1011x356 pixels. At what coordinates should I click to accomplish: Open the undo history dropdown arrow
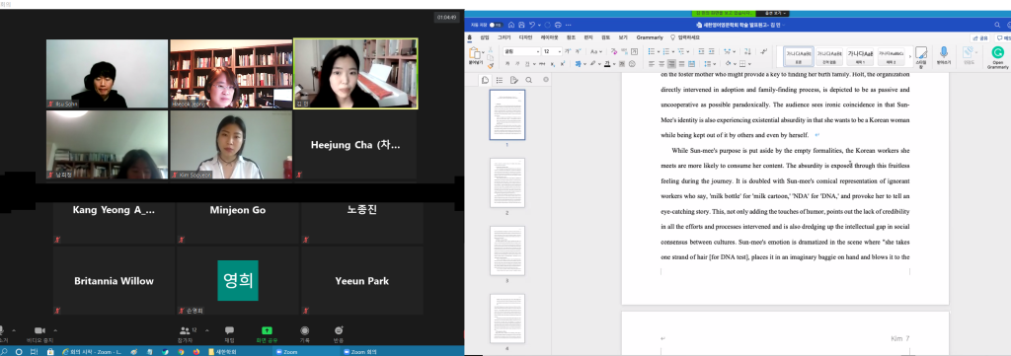[540, 25]
